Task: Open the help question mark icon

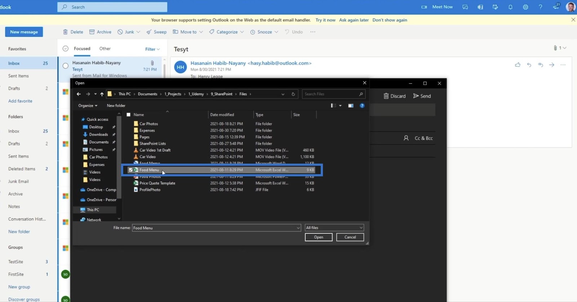Action: [540, 7]
